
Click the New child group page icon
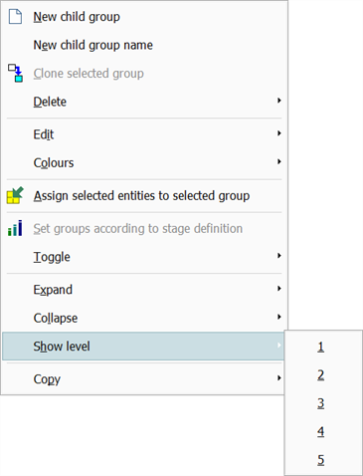tap(15, 17)
